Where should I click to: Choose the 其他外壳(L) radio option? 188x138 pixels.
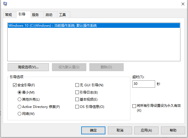coord(19,99)
